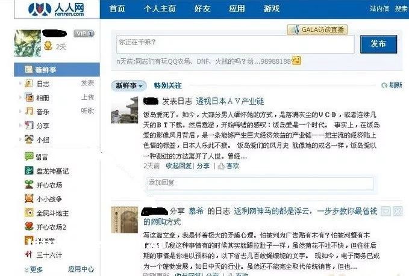Click the 你正在干嘛 status input field
This screenshot has width=409, height=276.
coord(236,44)
